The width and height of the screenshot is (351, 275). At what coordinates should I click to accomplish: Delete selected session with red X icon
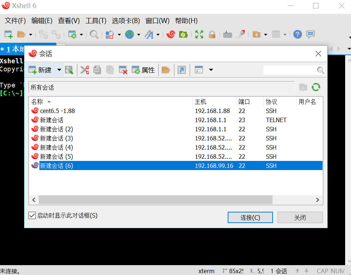123,69
